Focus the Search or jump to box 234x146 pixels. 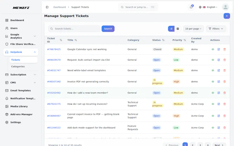click(x=138, y=7)
